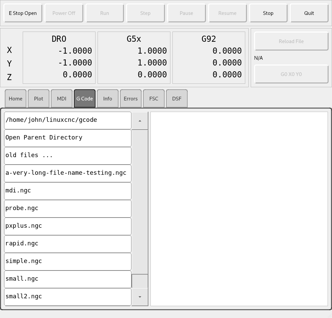The height and width of the screenshot is (318, 332).
Task: Select the small2.ngc file
Action: (68, 297)
